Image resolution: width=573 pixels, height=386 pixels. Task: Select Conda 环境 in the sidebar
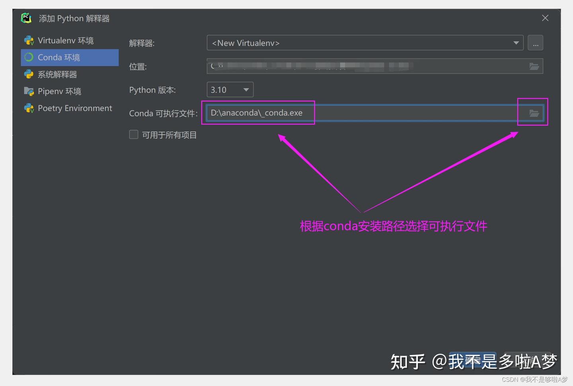click(70, 58)
